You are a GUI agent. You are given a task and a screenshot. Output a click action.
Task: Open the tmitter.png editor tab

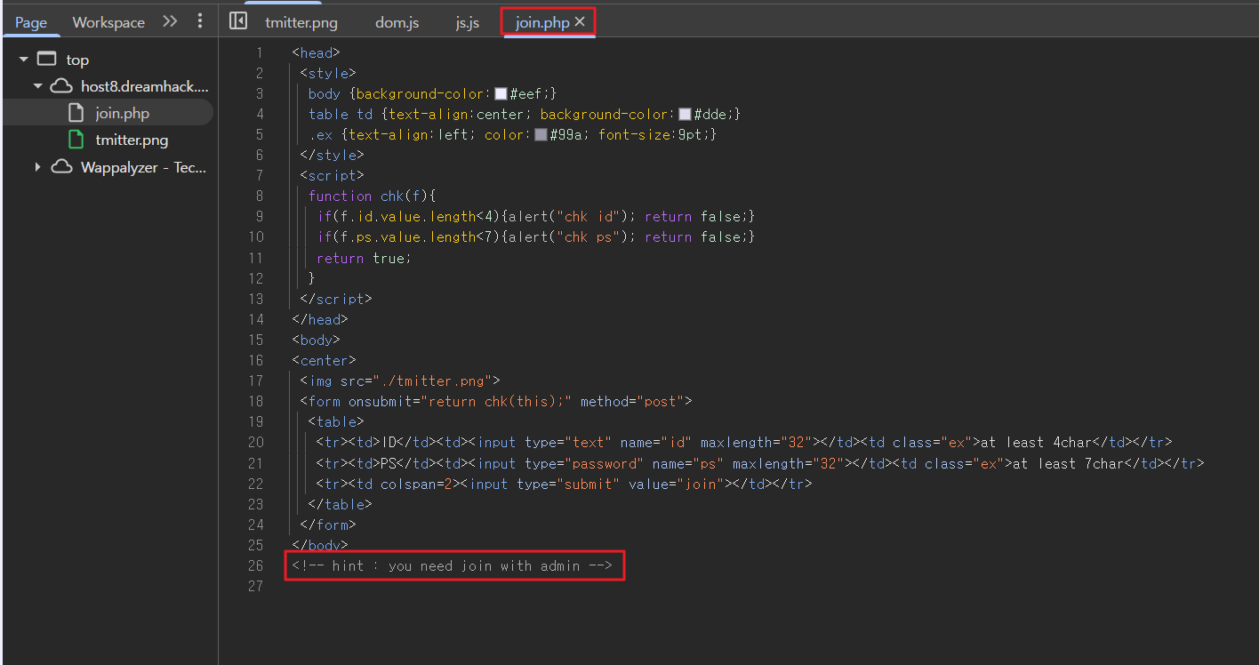coord(301,22)
